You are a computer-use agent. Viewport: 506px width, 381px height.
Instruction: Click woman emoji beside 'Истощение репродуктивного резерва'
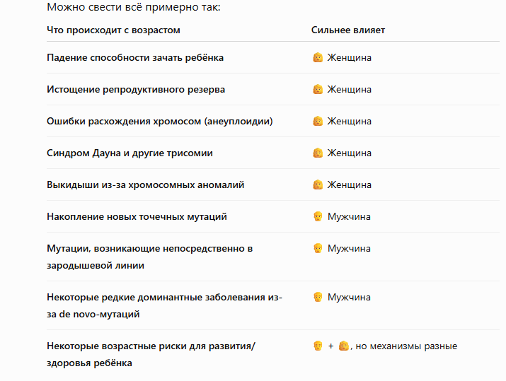pyautogui.click(x=318, y=89)
